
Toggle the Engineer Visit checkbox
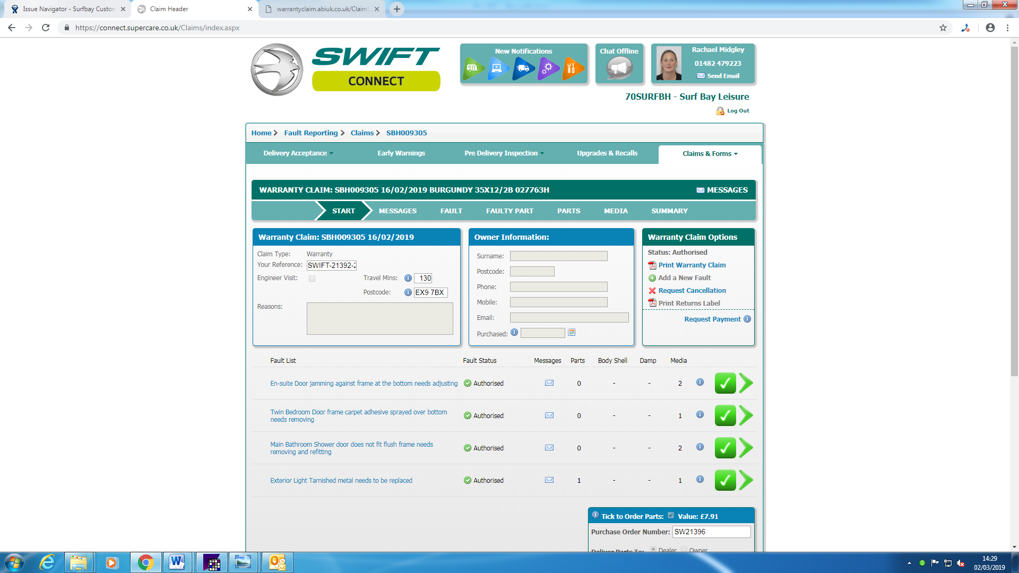coord(312,279)
